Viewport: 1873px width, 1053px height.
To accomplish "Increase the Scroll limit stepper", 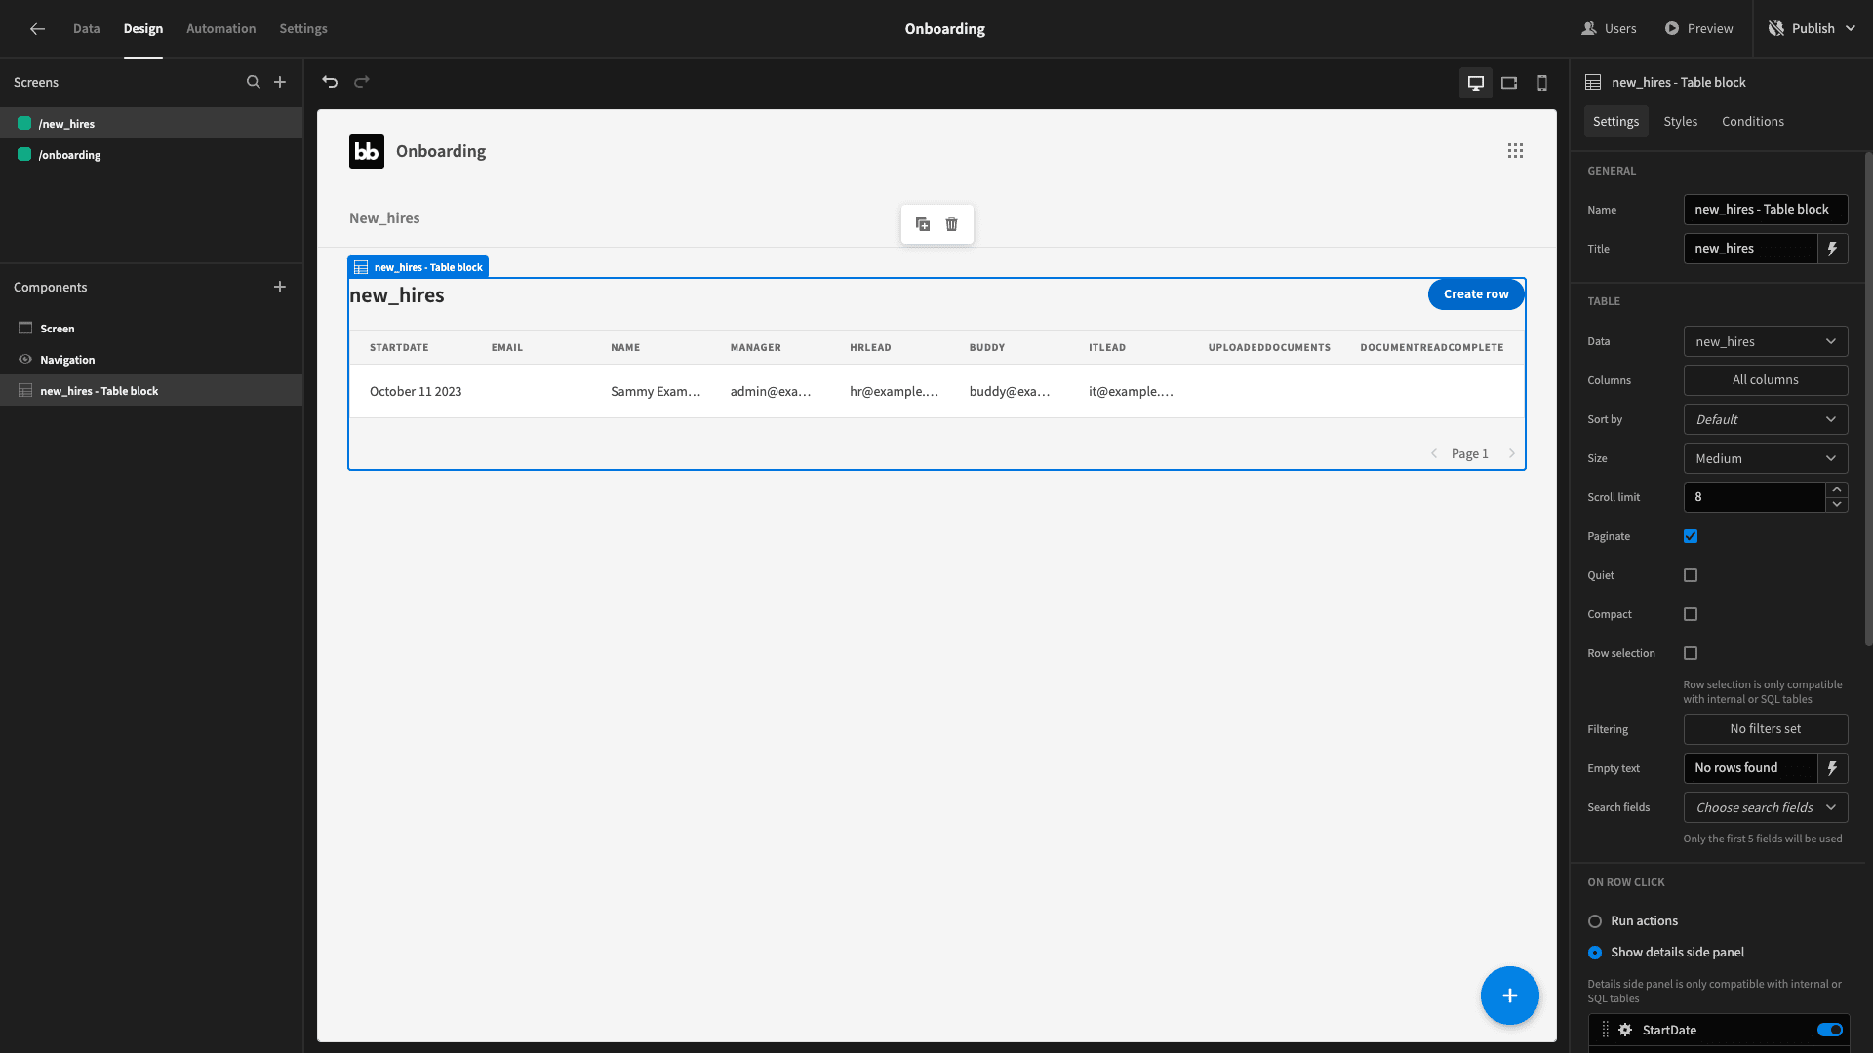I will (x=1837, y=489).
